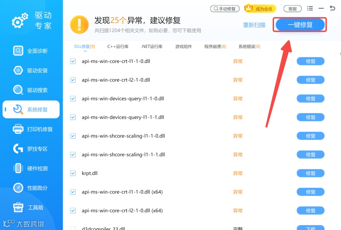The width and height of the screenshot is (341, 230).
Task: Switch to the 游戏组件 tab
Action: click(183, 46)
